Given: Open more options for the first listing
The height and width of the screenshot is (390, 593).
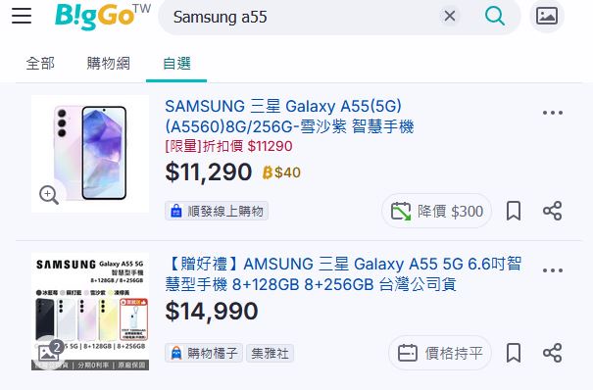Looking at the screenshot, I should [553, 113].
